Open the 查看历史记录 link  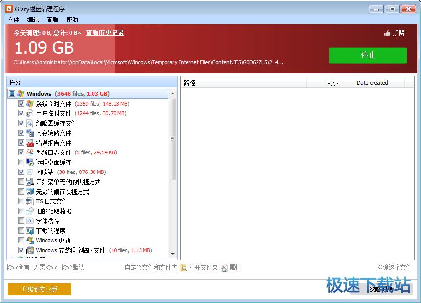click(x=105, y=33)
